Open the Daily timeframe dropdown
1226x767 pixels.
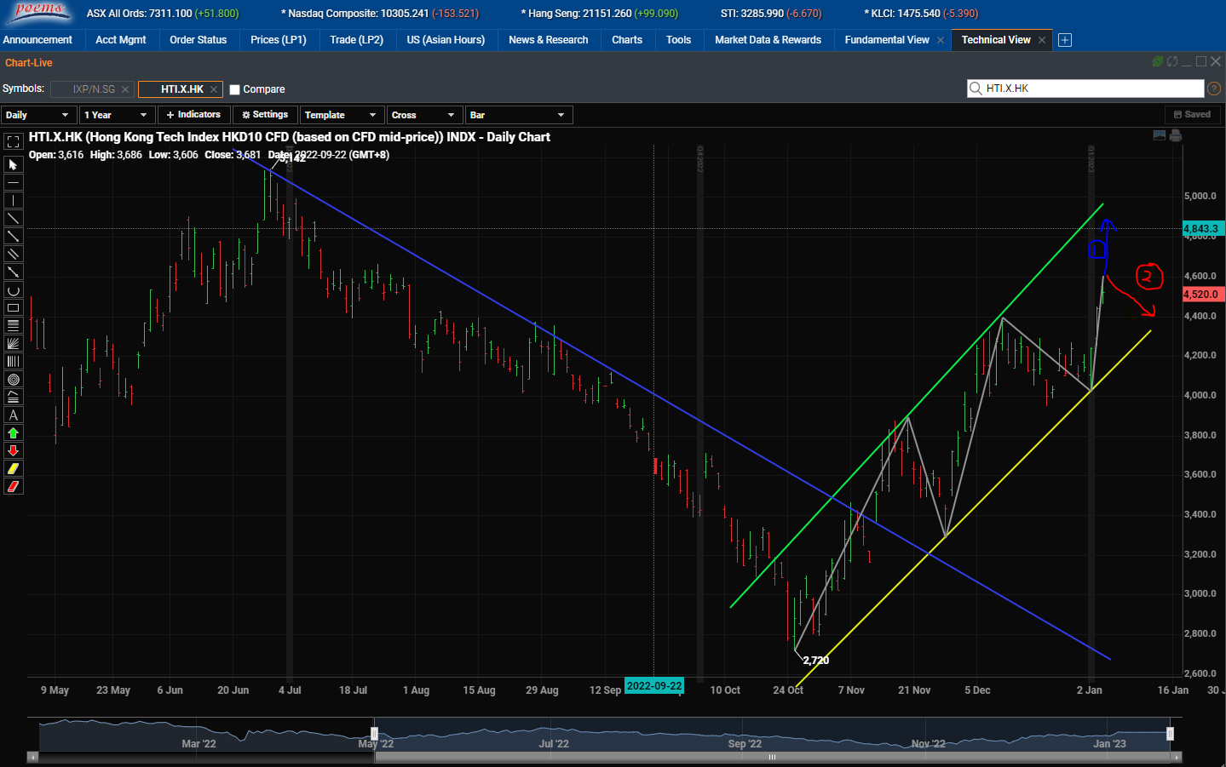[39, 114]
